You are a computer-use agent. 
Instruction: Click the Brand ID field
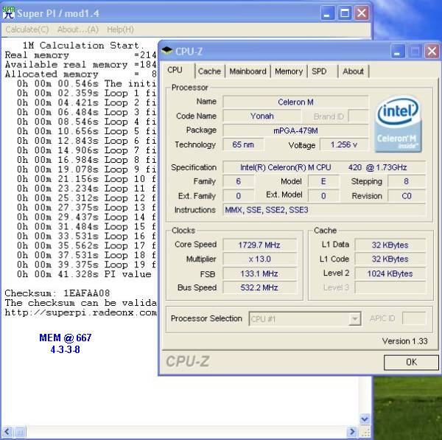point(358,116)
